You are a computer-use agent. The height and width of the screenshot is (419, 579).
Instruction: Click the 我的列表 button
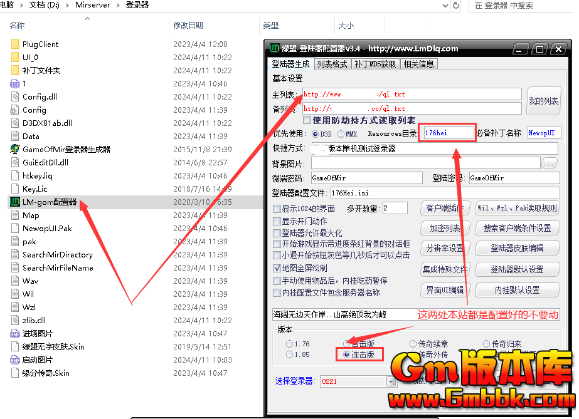pyautogui.click(x=543, y=101)
